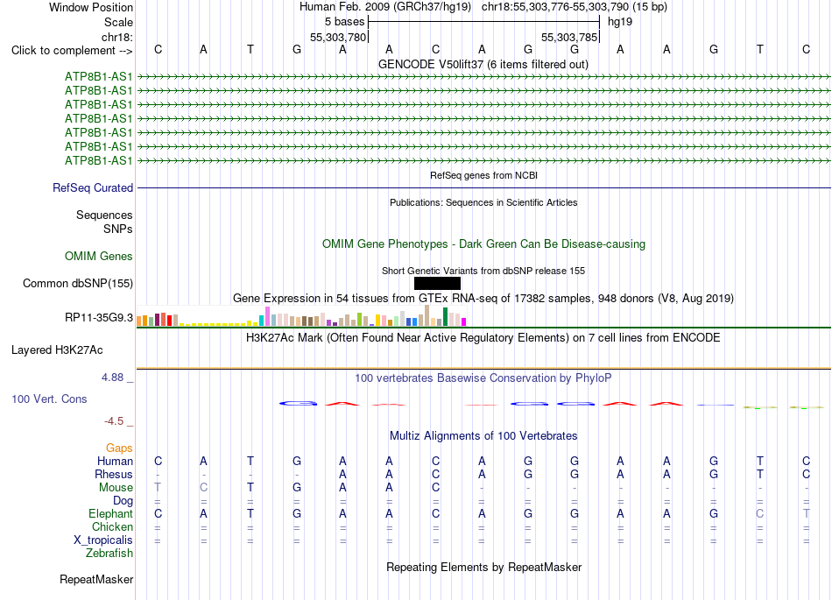Select the Zebrafish species label
Screen dimensions: 832x600
point(109,553)
